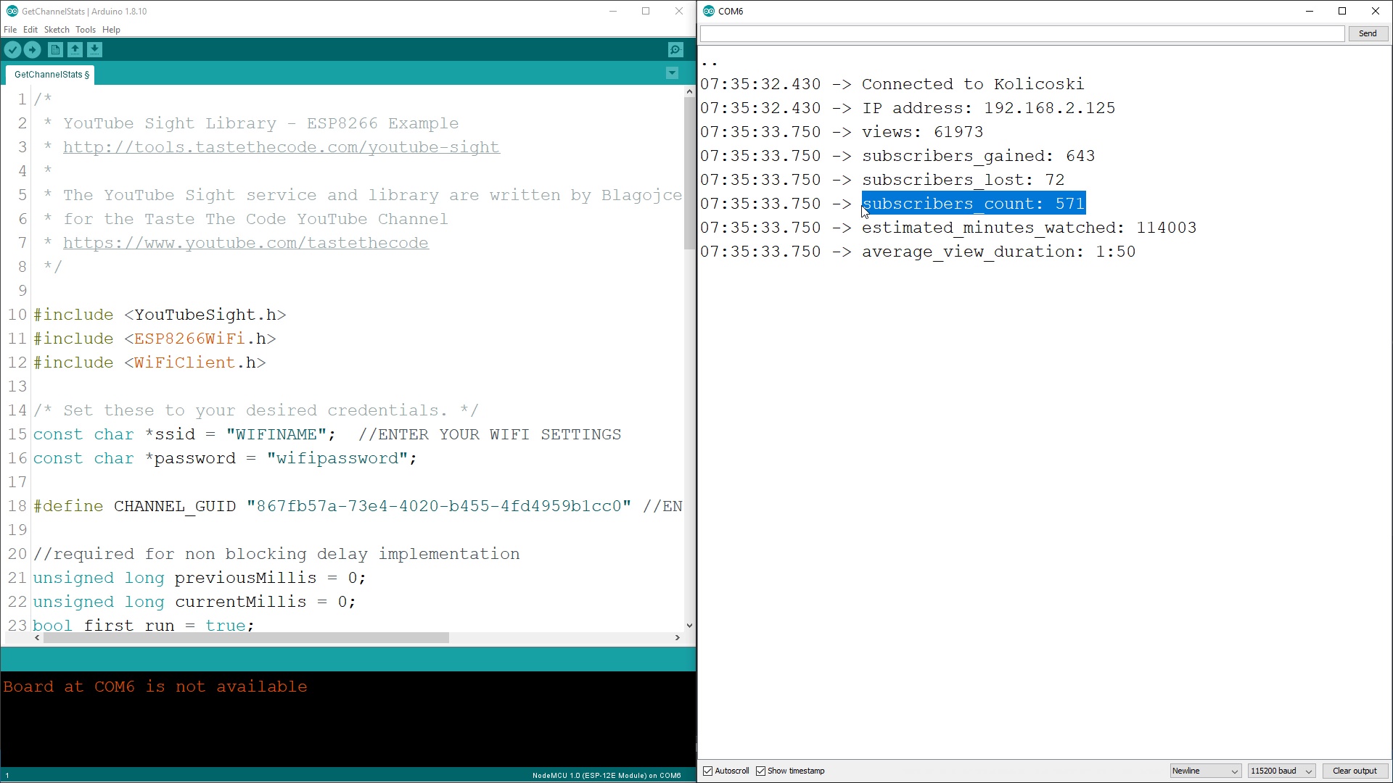Click the estimated_minutes_watched: 114003 line
This screenshot has width=1393, height=783.
click(1030, 228)
